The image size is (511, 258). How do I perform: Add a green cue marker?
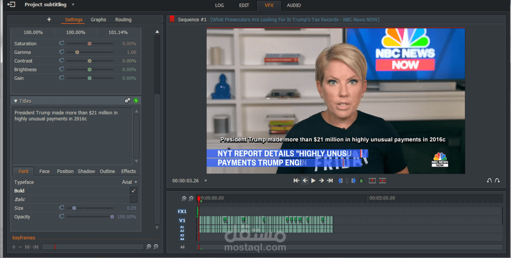coord(361,181)
